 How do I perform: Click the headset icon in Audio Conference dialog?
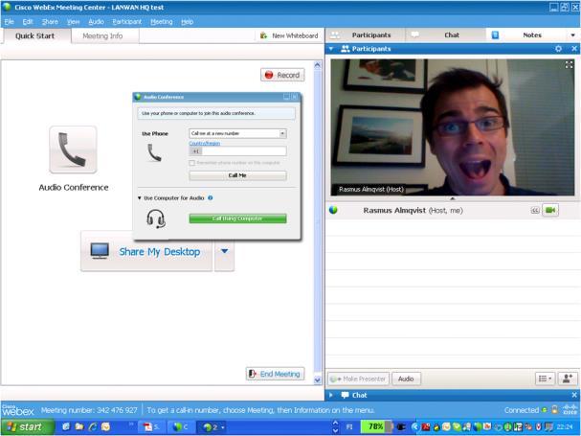[x=156, y=218]
